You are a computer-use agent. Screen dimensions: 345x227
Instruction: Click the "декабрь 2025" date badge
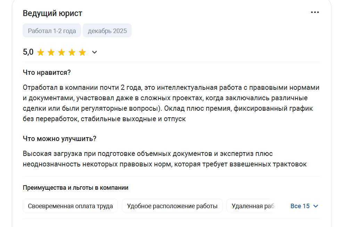point(107,30)
